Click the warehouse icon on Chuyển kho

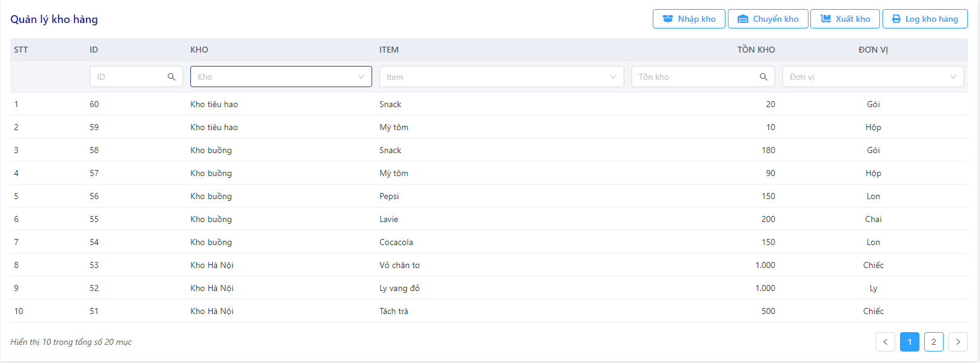click(742, 19)
